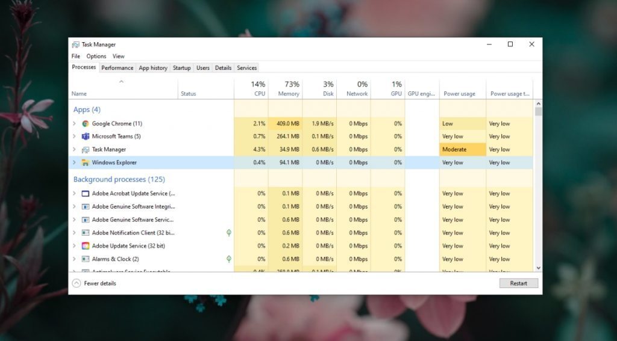Click the 94.1 MB Windows Explorer memory value
Screen dimensions: 617x341
[x=289, y=162]
